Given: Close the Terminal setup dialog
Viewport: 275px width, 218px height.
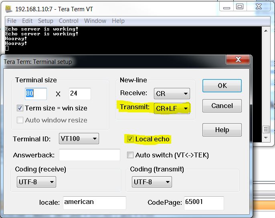Looking at the screenshot, I should [238, 59].
